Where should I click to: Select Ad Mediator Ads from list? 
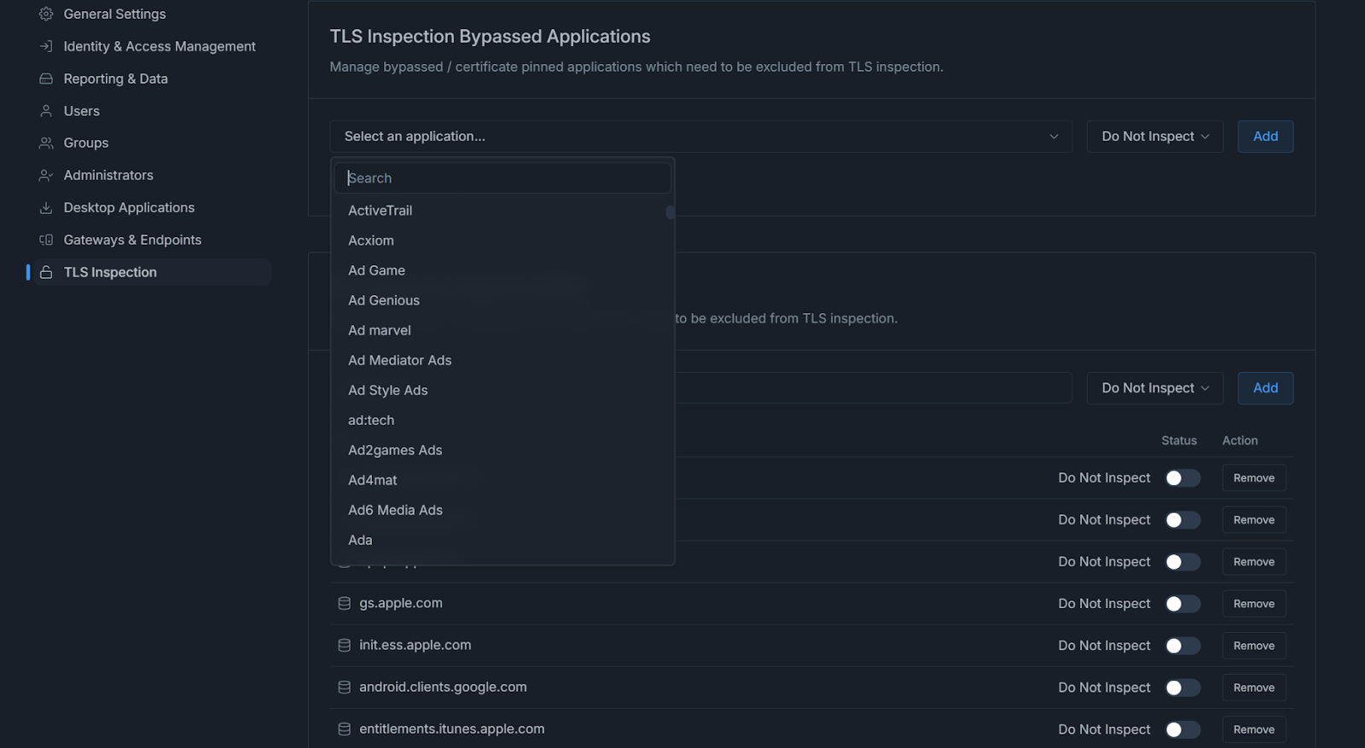[400, 361]
